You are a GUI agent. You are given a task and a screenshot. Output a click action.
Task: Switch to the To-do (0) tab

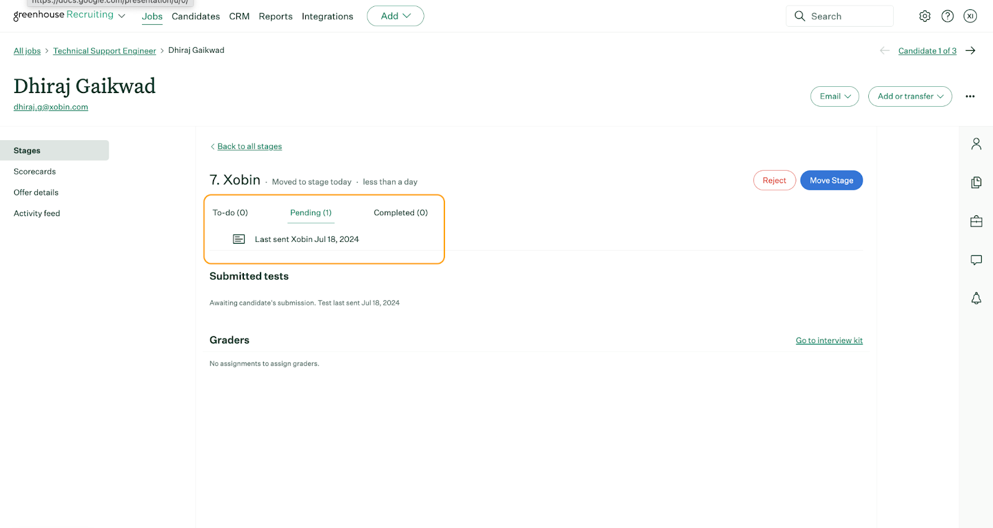tap(230, 213)
